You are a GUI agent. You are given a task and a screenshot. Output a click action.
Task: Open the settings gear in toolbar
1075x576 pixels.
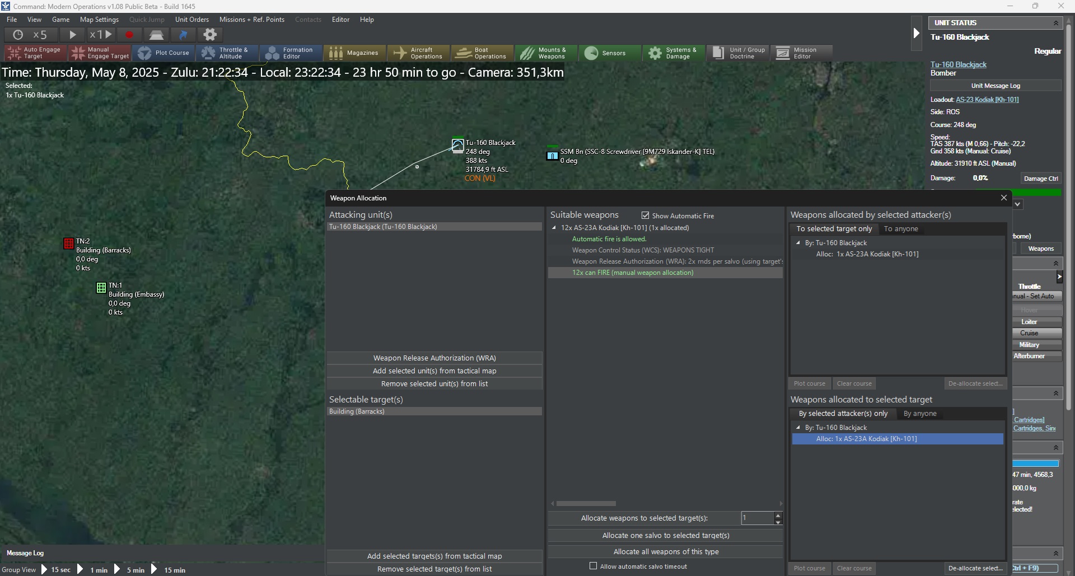(210, 35)
